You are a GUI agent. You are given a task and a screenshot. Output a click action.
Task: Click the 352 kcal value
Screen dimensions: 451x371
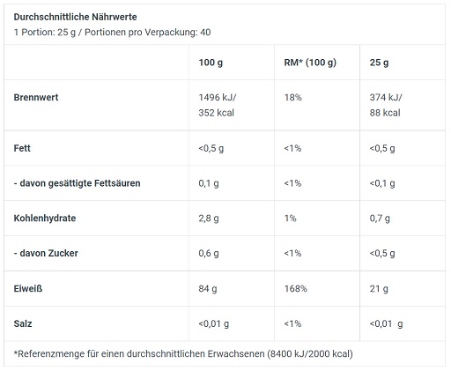pos(216,113)
